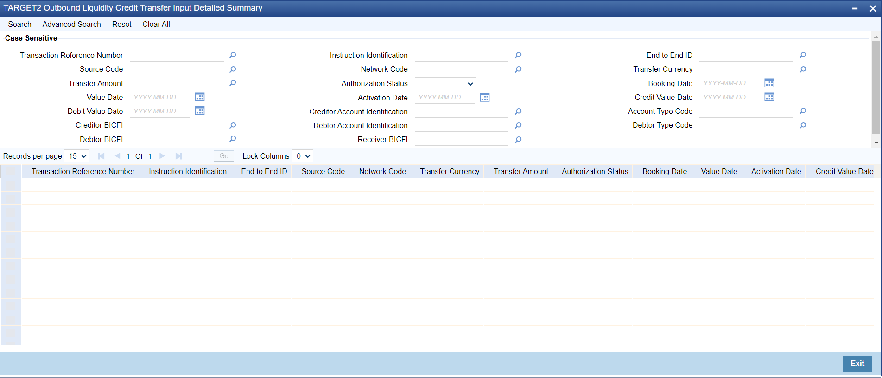The image size is (882, 378).
Task: Open lookup for Network Code field
Action: pyautogui.click(x=518, y=69)
